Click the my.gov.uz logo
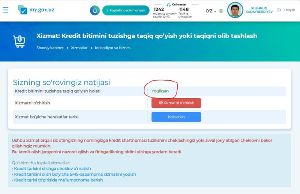The image size is (300, 194). [36, 10]
